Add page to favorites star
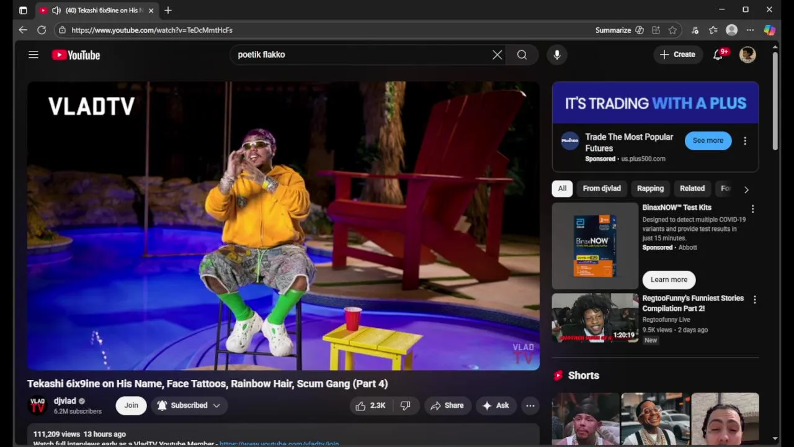794x447 pixels. click(672, 30)
